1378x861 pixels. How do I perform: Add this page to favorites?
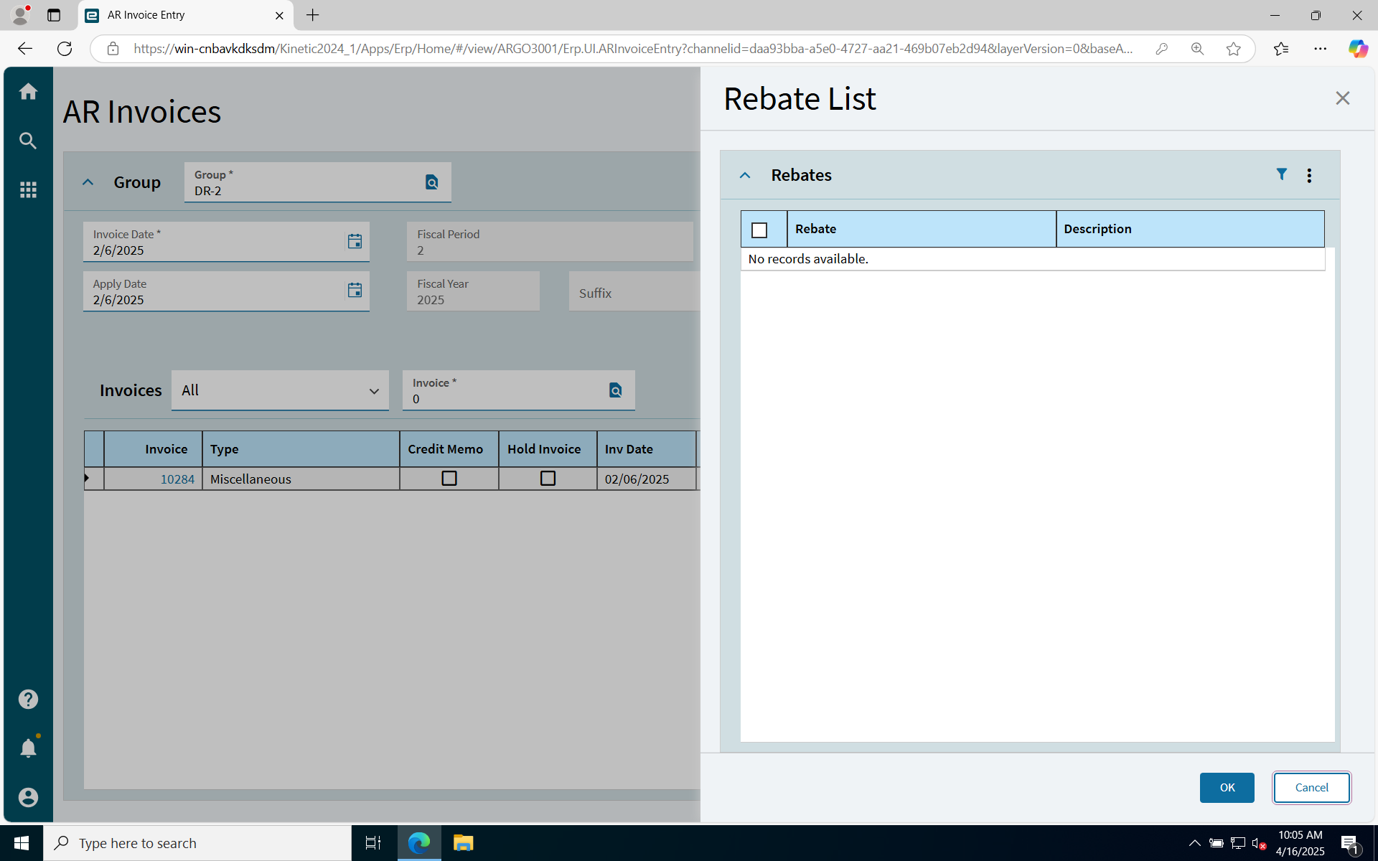coord(1233,49)
